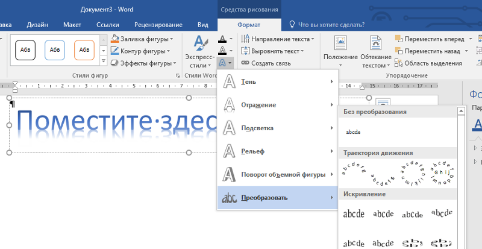Open Поворот объемной фигуры submenu

click(x=277, y=174)
